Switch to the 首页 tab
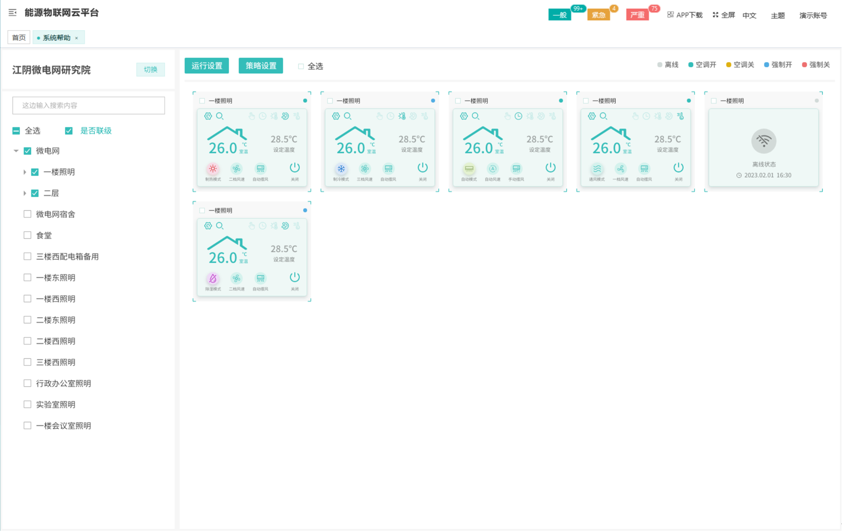Screen dimensions: 842x532 (x=19, y=38)
